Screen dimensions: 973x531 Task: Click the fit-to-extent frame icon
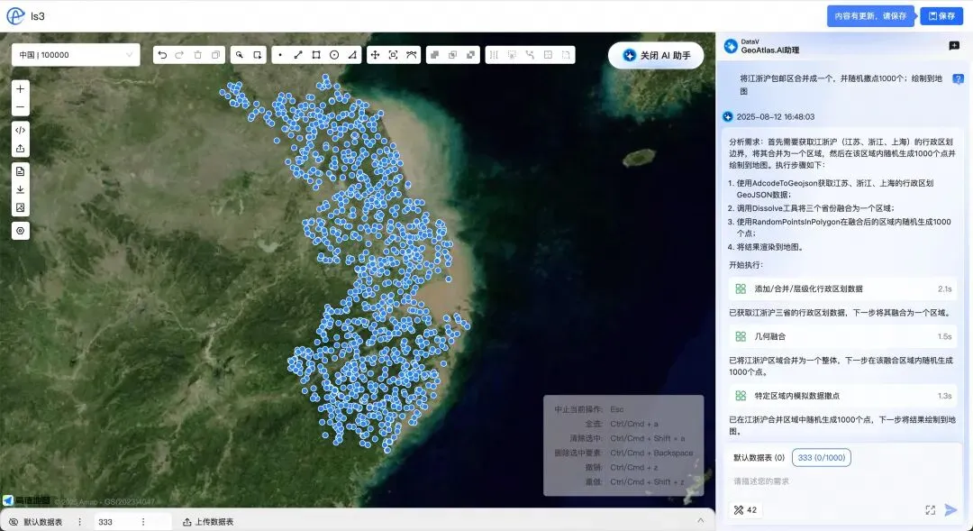(x=393, y=55)
